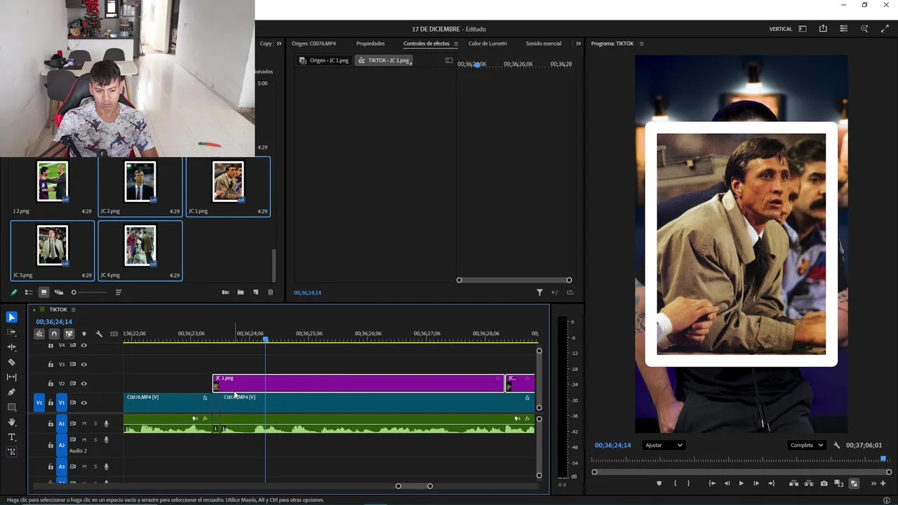
Task: Click the effect controls filter funnel icon
Action: point(540,292)
